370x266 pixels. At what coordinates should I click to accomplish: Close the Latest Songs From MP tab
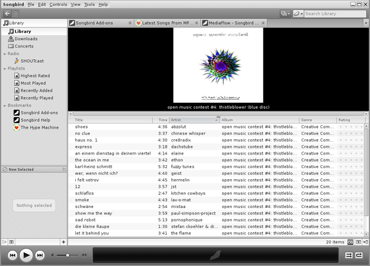197,23
